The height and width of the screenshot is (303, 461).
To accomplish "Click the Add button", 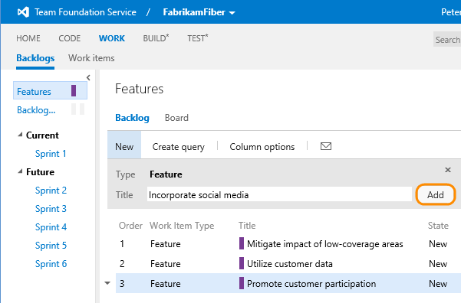I will [436, 195].
